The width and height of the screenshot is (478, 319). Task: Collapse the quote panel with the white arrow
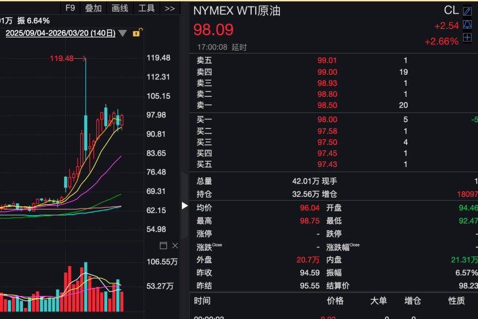click(185, 206)
